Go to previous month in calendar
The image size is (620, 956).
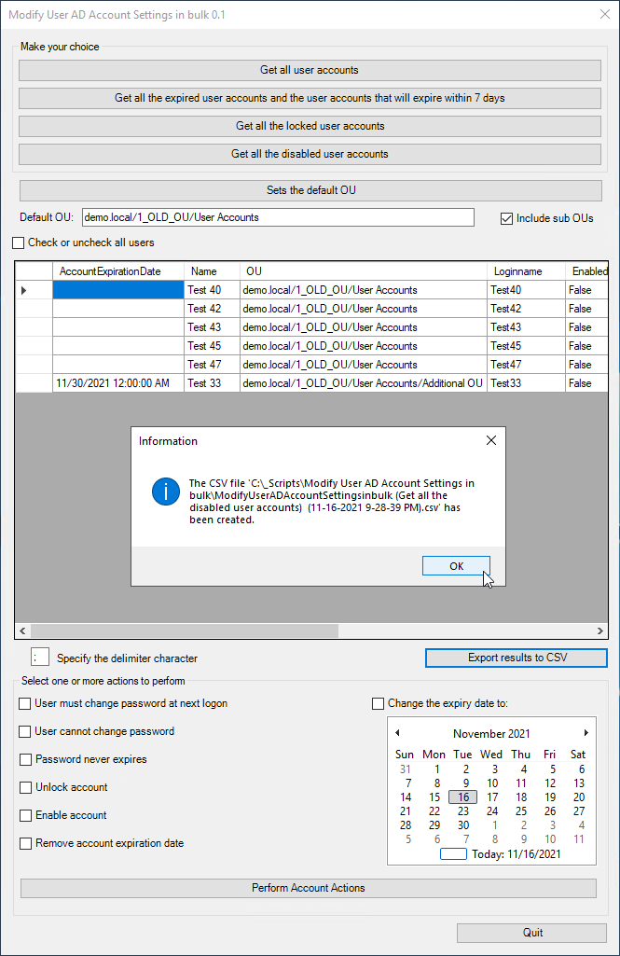pos(397,733)
